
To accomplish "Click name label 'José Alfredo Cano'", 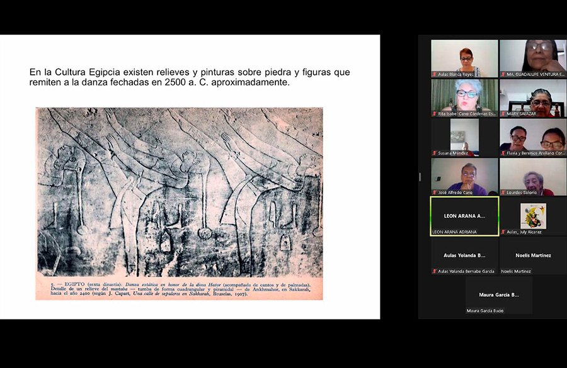I will (455, 192).
